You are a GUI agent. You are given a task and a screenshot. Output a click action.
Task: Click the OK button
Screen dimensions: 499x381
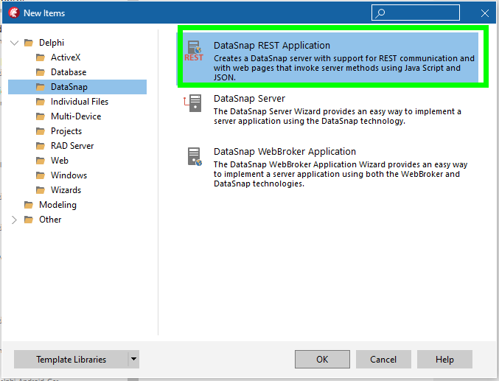point(322,359)
